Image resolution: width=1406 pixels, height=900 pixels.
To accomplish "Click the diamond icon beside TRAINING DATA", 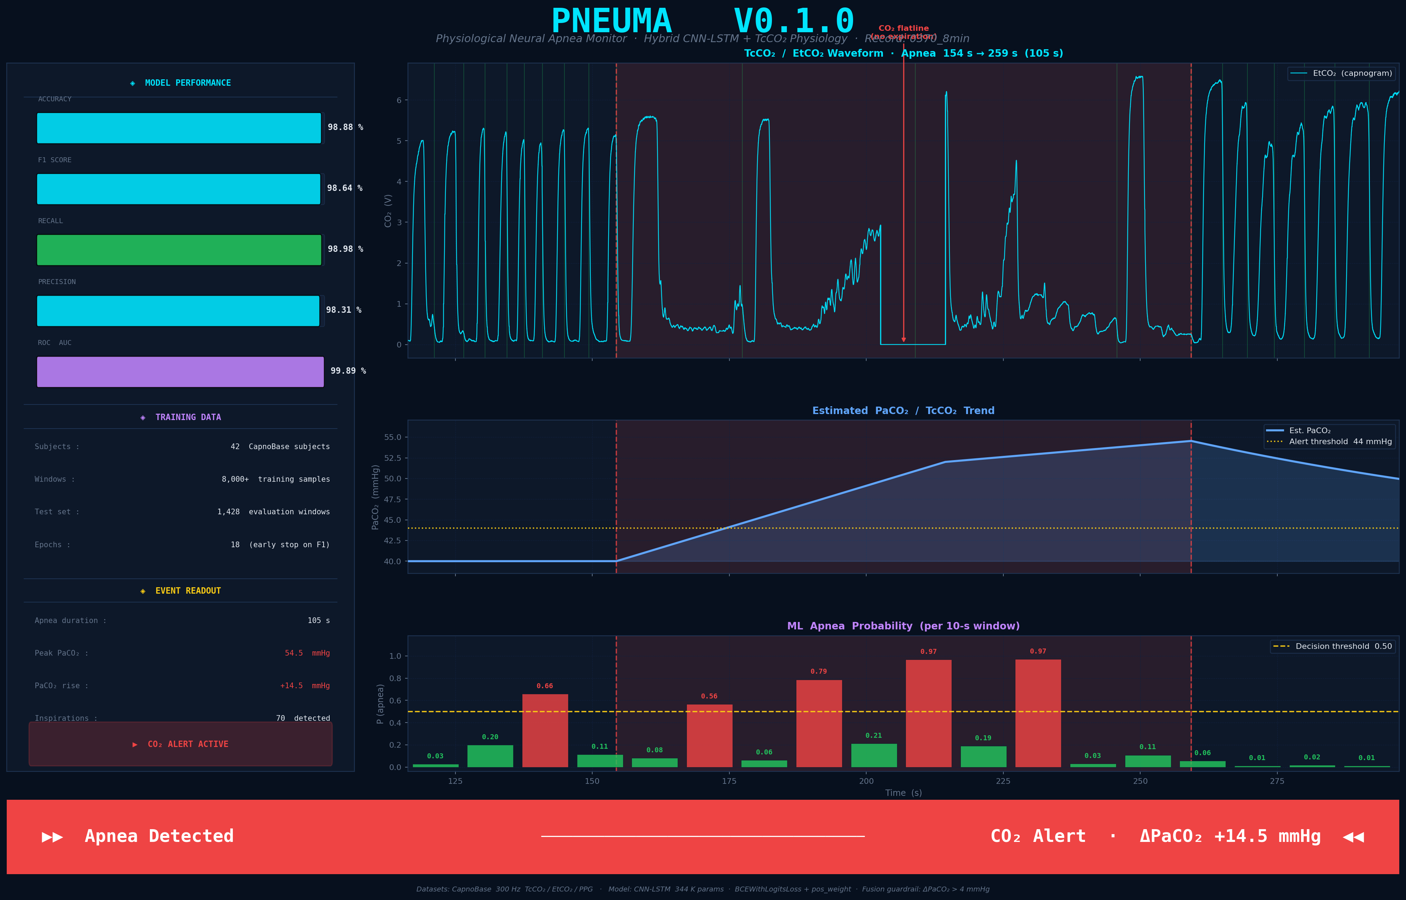I will point(142,417).
